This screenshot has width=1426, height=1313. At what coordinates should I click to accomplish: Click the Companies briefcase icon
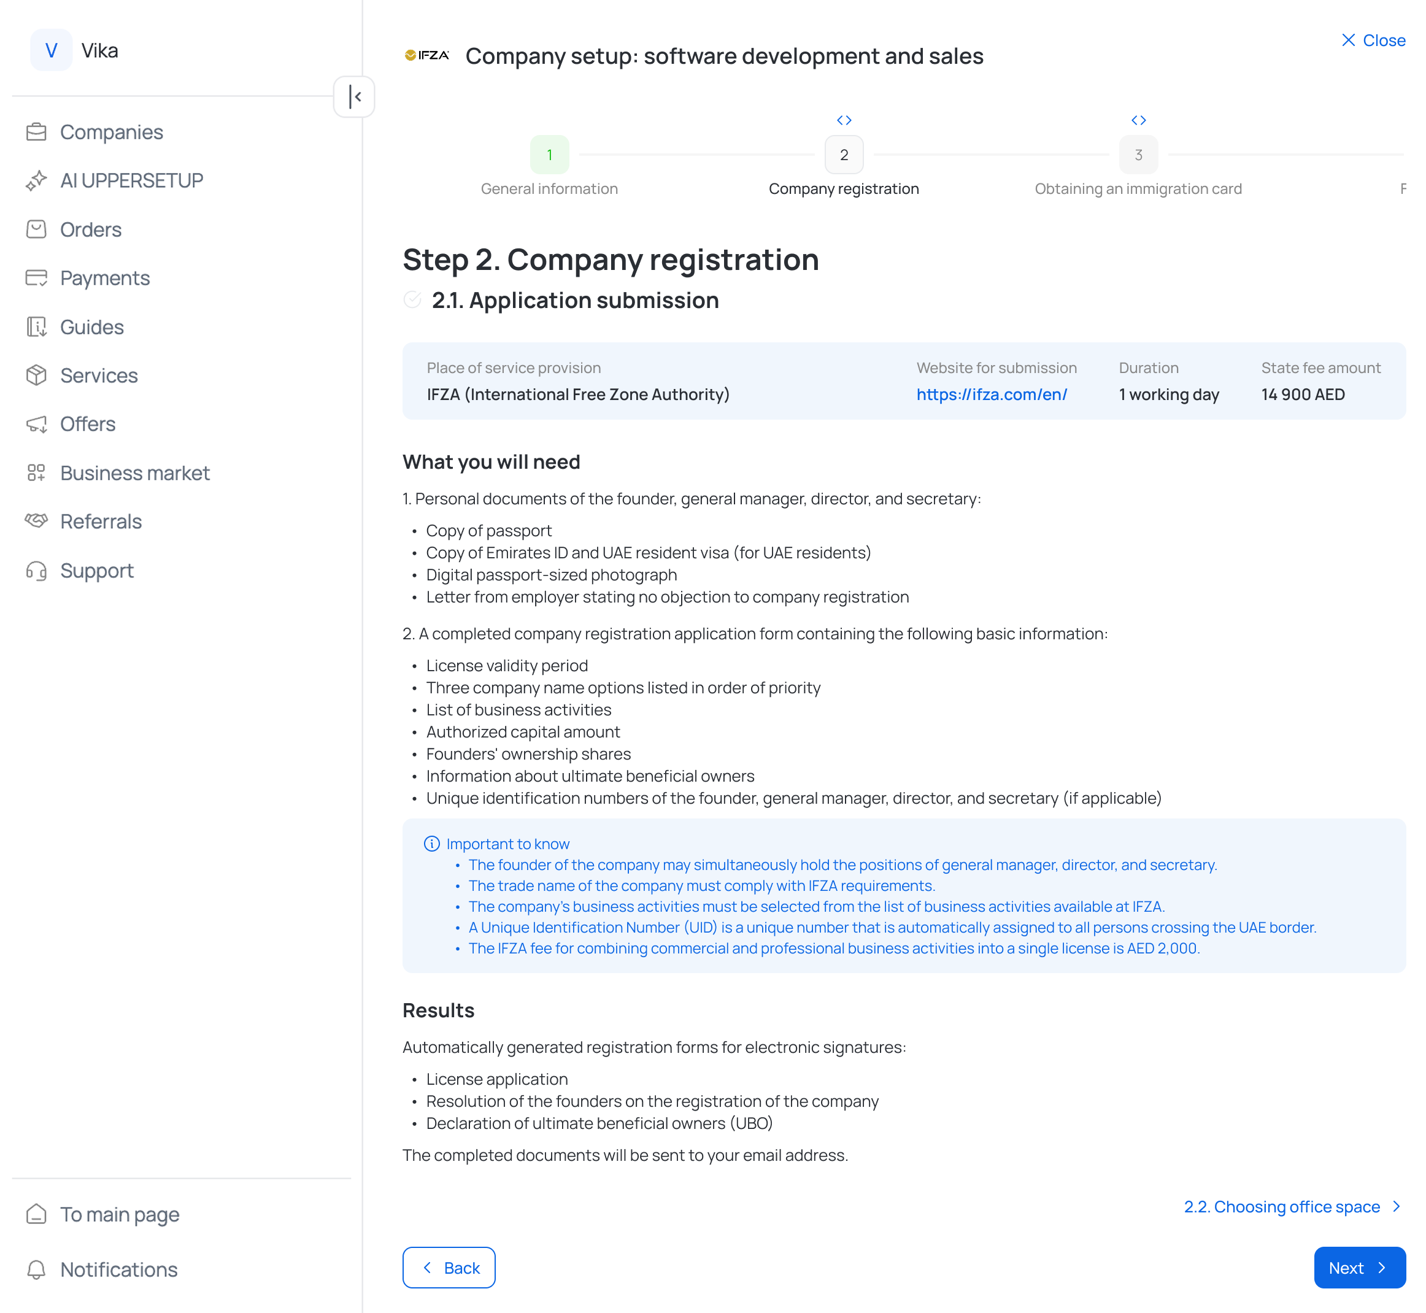[x=36, y=132]
